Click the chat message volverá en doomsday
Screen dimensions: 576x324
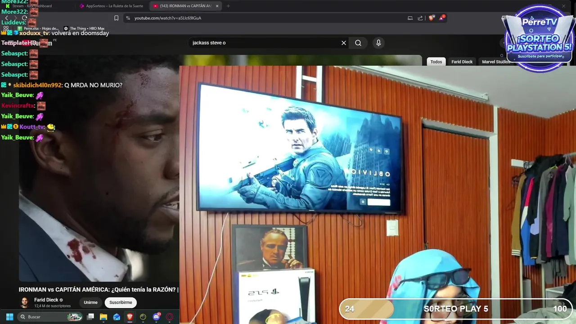coord(80,33)
